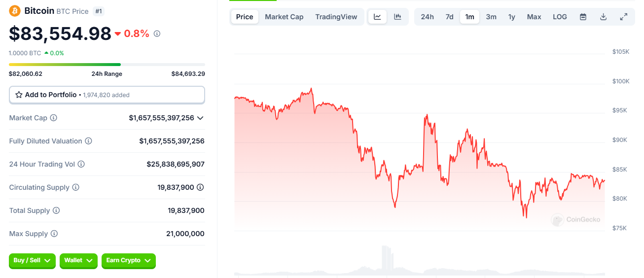
Task: Download chart data icon
Action: click(x=603, y=17)
